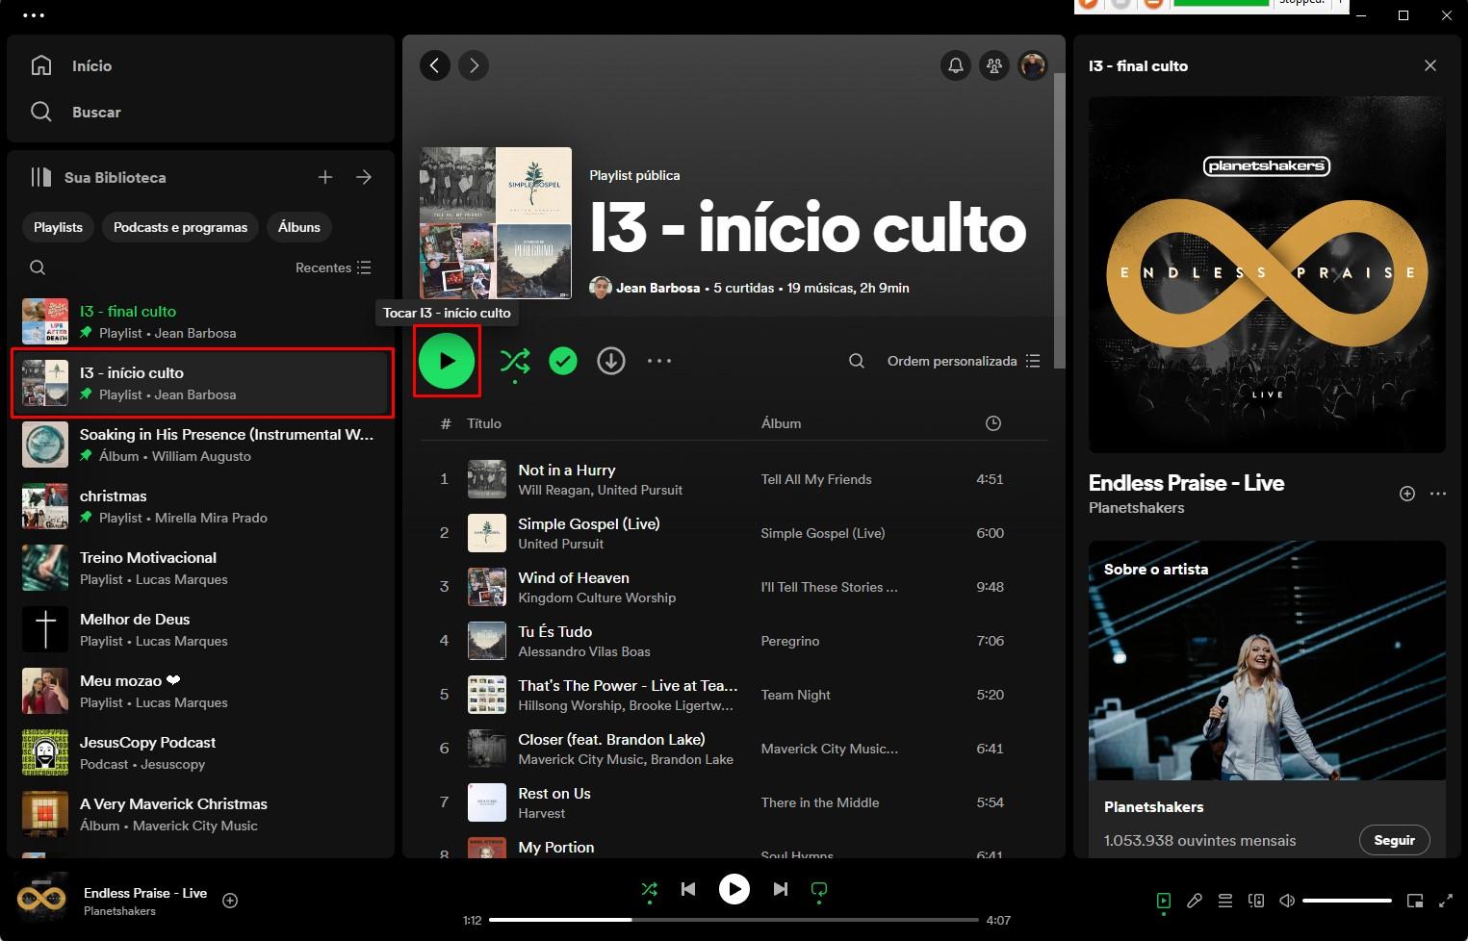Open more options in side panel
The image size is (1468, 941).
coord(1438,494)
